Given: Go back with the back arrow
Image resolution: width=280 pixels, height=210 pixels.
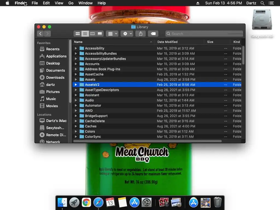Looking at the screenshot, I should pos(40,34).
